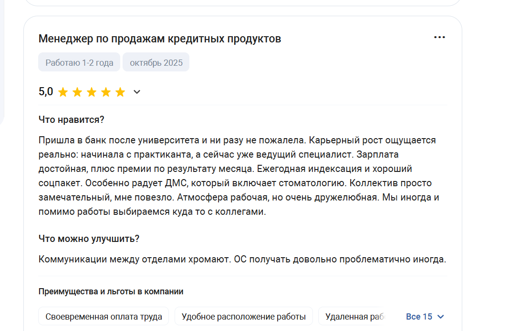Click the truncated 'Удаленная раб' benefit chip
Image resolution: width=509 pixels, height=331 pixels.
tap(352, 316)
